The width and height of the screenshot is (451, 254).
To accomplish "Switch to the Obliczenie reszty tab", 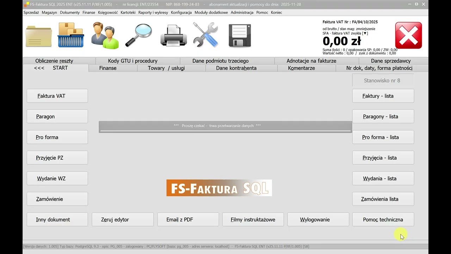I will (59, 61).
